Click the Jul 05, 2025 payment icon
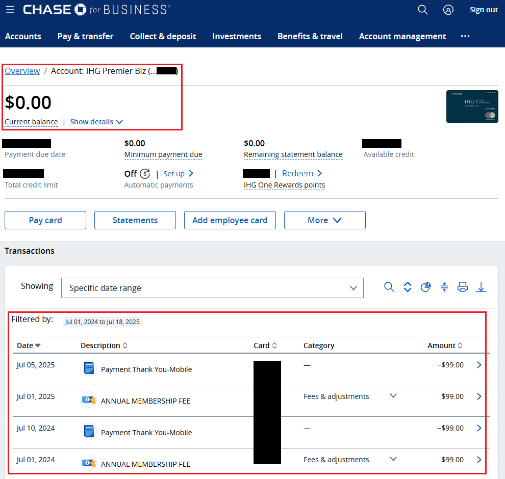This screenshot has width=505, height=479. 89,368
